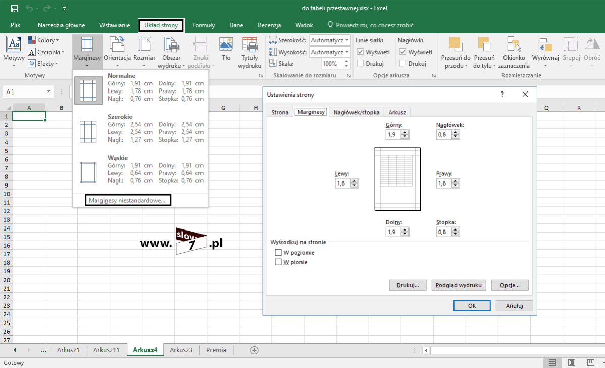Viewport: 605px width, 368px height.
Task: Expand the Wysokość height dropdown
Action: (x=347, y=52)
